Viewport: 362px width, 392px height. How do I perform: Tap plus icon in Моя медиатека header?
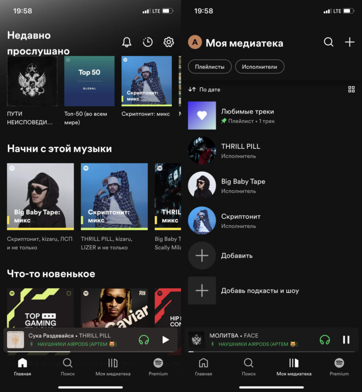(x=350, y=43)
